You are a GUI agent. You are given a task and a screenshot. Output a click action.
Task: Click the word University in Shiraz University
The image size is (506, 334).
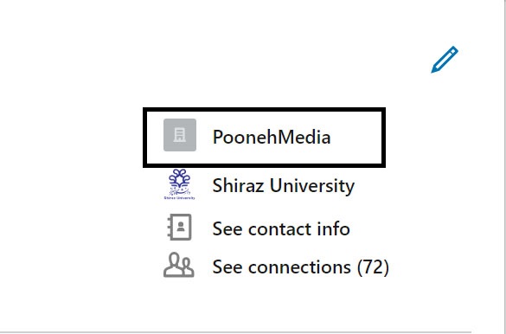tap(312, 186)
